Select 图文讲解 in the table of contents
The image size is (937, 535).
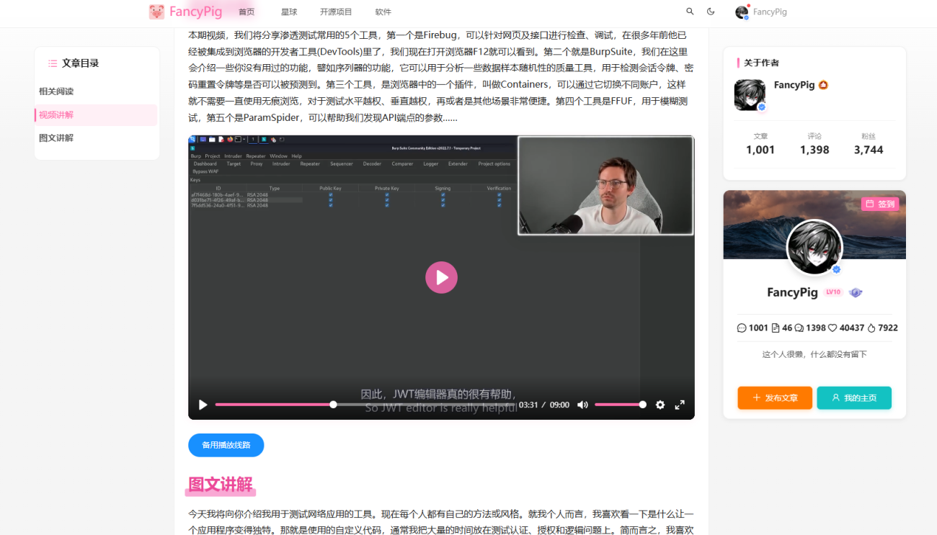click(56, 138)
